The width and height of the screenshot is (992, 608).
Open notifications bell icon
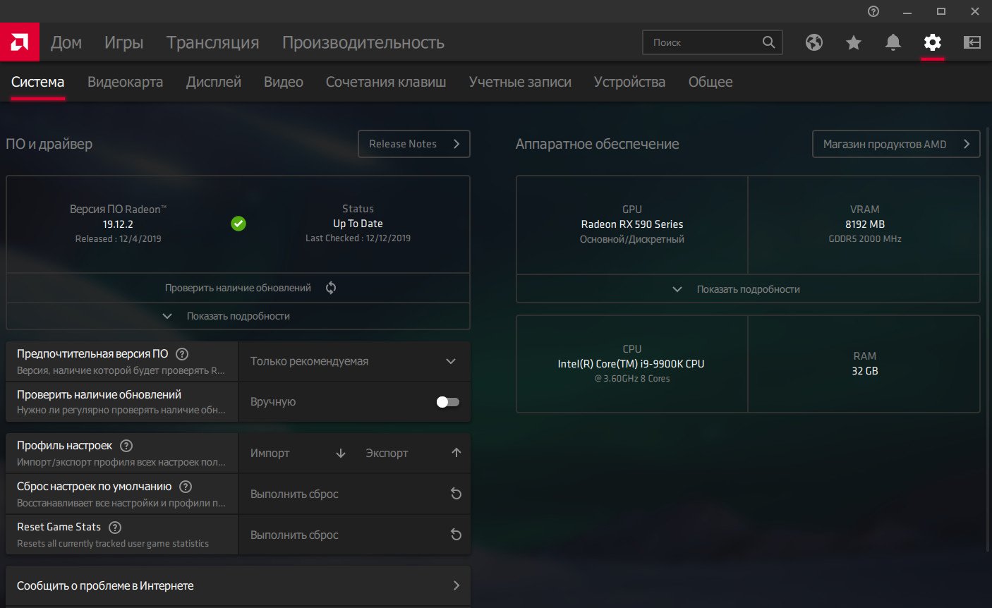(x=893, y=42)
